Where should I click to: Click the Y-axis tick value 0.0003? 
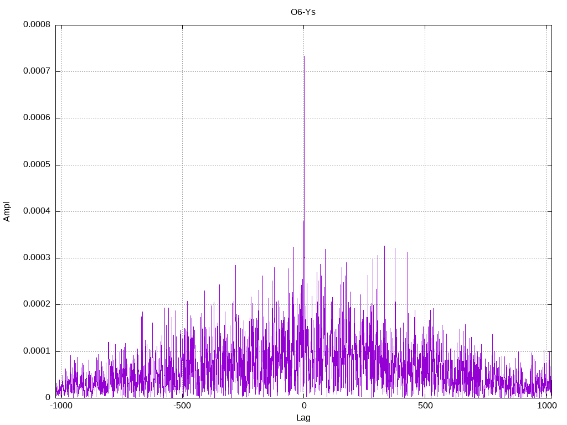pos(37,258)
